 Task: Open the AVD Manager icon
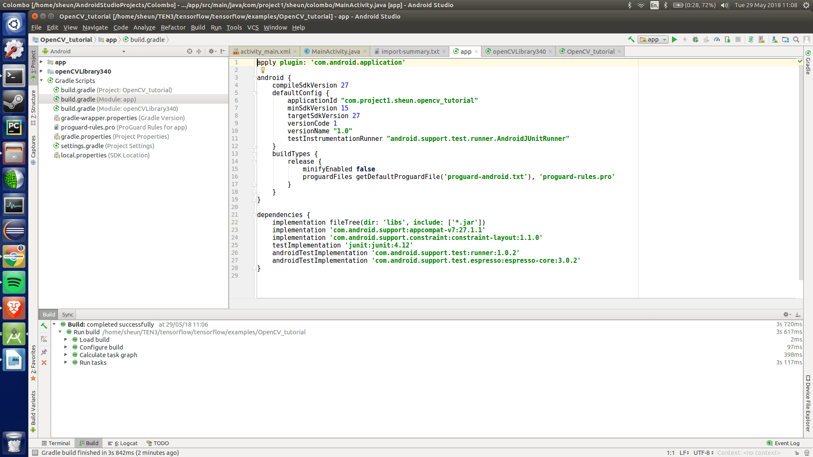tap(761, 39)
